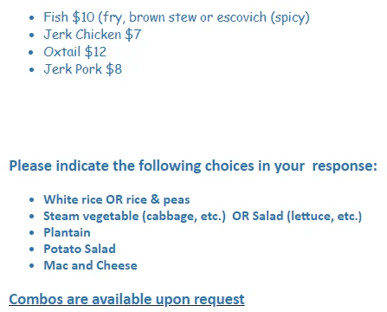Click the '(spicy)' text in the fish line

coord(290,18)
